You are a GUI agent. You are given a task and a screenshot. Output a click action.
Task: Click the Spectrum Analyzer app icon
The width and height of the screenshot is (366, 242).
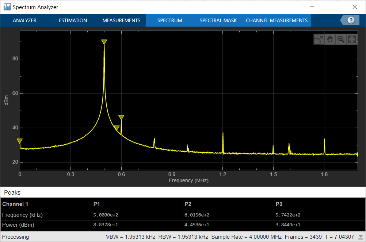click(7, 7)
